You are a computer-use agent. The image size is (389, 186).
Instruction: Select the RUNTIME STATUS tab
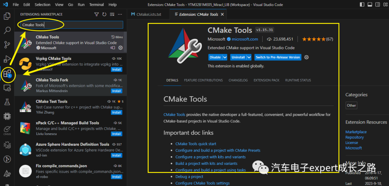point(298,80)
